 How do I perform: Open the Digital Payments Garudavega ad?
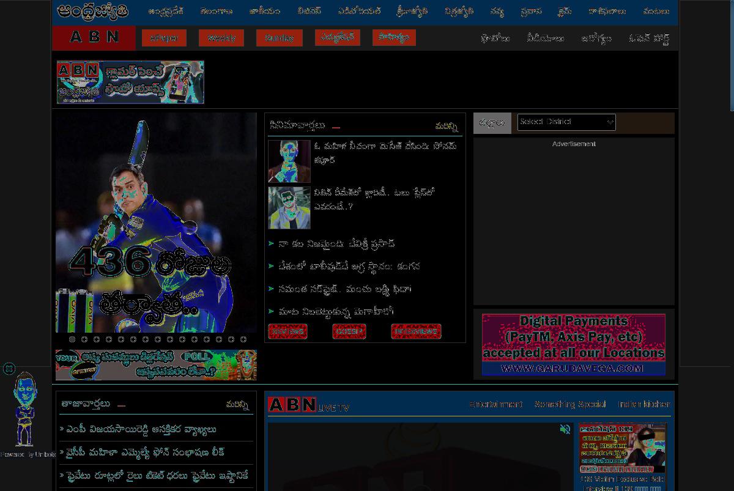point(573,344)
